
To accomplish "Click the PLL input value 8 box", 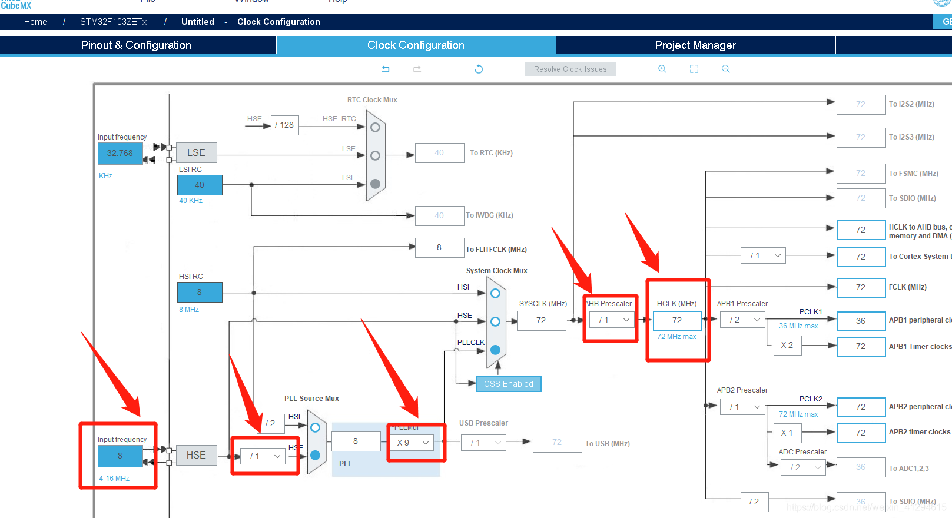I will click(x=356, y=441).
